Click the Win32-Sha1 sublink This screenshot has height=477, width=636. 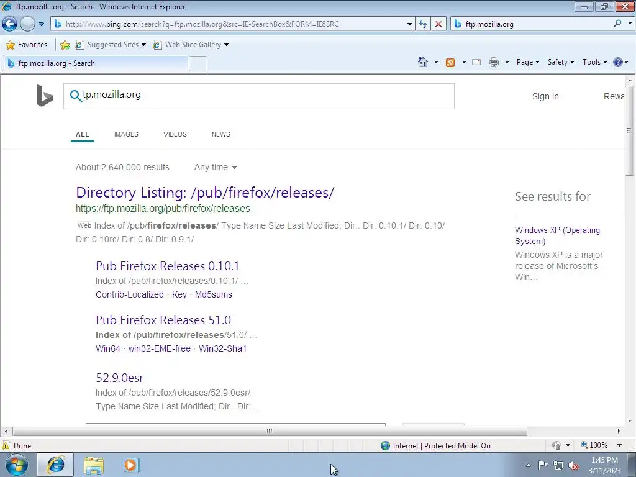coord(223,348)
